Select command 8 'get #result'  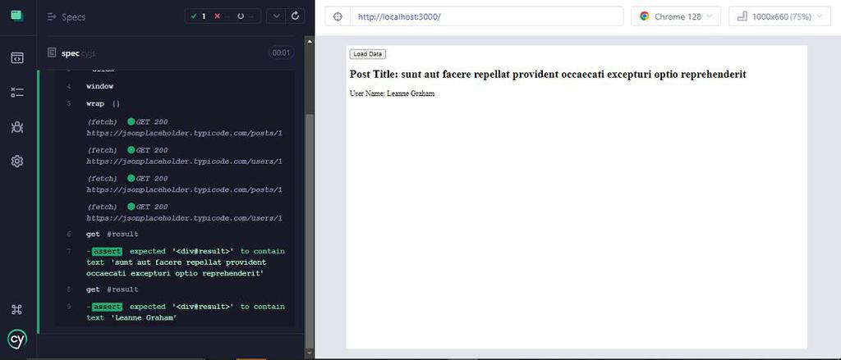(175, 289)
